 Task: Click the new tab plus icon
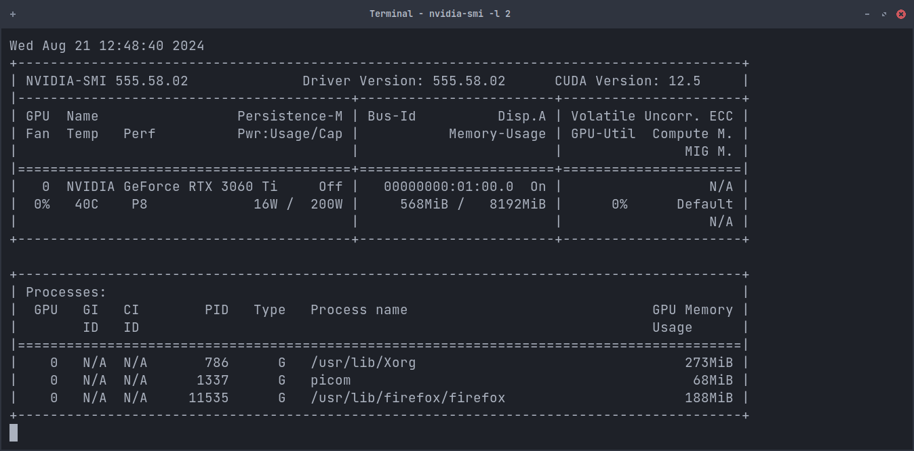click(14, 14)
